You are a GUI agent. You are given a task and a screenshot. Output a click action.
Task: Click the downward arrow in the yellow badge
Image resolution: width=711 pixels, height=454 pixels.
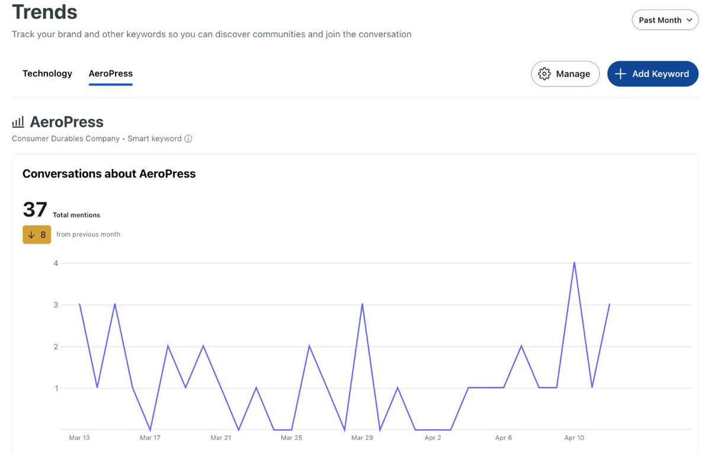pyautogui.click(x=30, y=234)
